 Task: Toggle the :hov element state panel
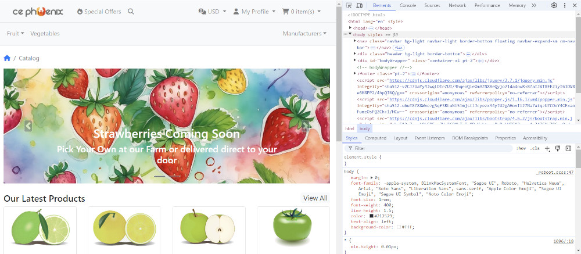point(521,148)
